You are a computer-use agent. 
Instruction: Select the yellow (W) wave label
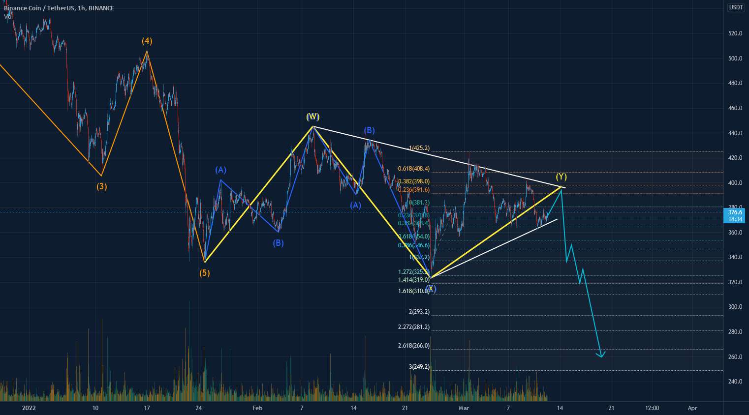click(312, 117)
